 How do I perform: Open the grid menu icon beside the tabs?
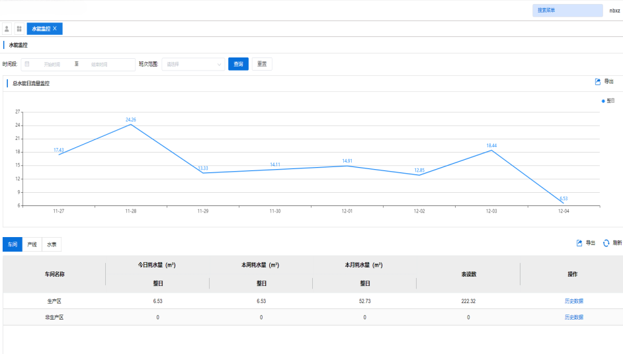(x=19, y=28)
